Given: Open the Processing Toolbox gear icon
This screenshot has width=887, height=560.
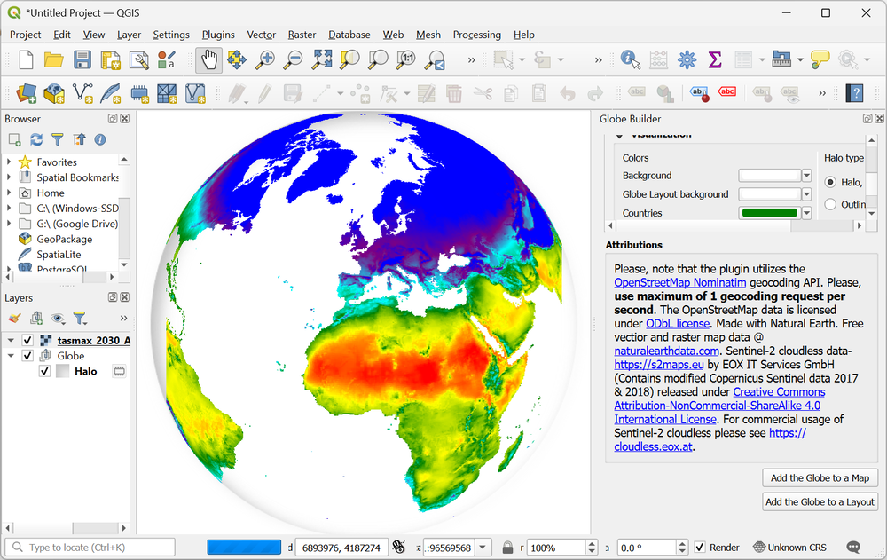Looking at the screenshot, I should tap(687, 59).
